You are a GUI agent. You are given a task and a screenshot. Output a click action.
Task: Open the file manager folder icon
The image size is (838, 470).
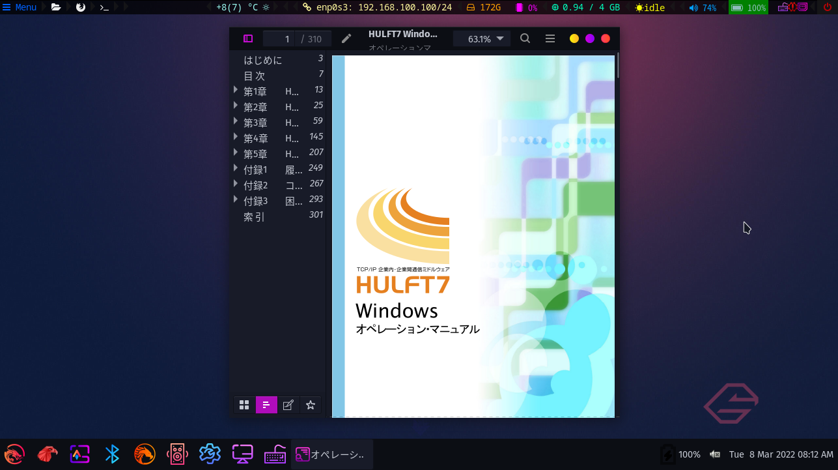click(x=56, y=7)
